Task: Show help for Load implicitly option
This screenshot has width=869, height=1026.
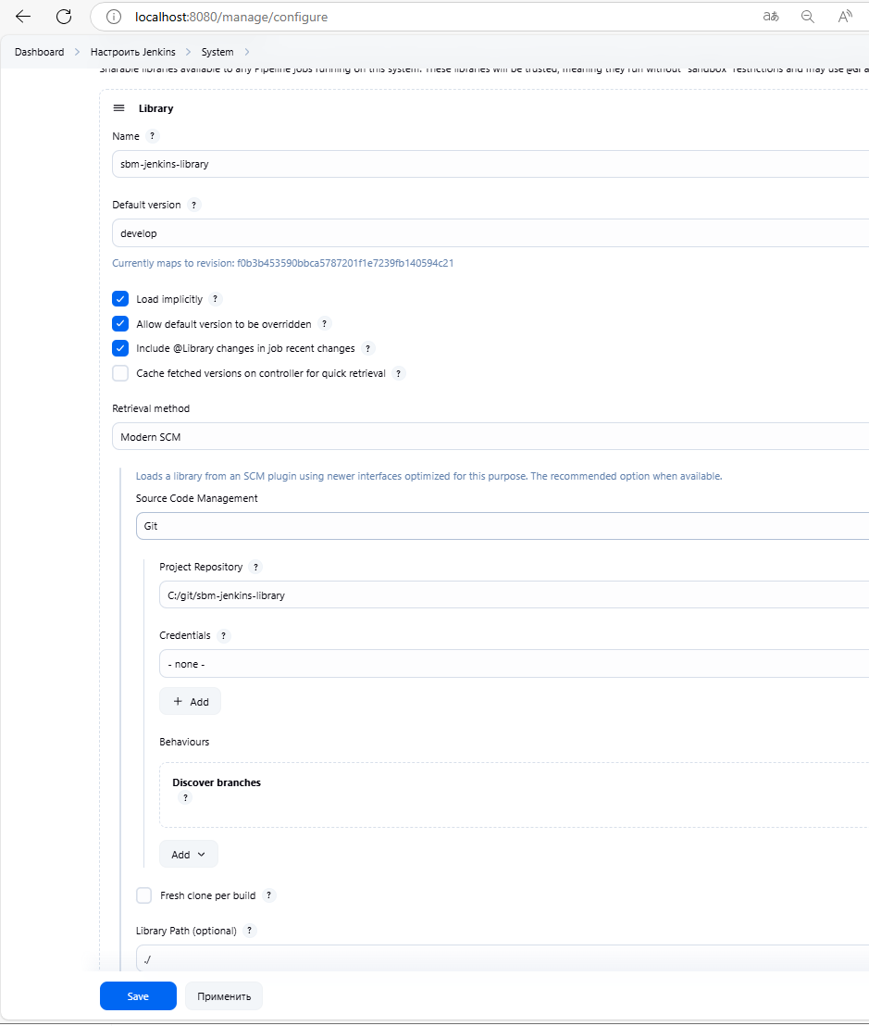Action: [x=215, y=299]
